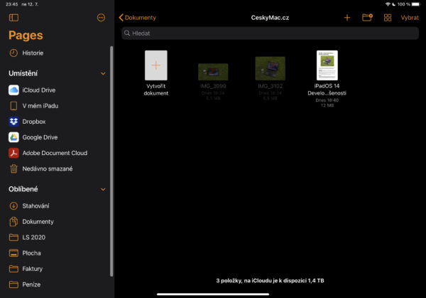Collapse the Oblíbené section
The image size is (426, 298).
pyautogui.click(x=103, y=189)
